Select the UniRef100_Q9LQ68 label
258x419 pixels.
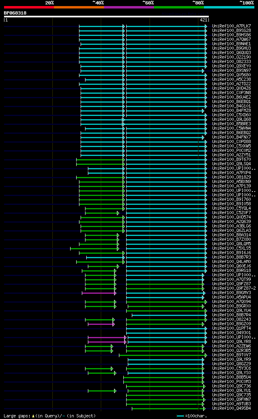coord(231,120)
